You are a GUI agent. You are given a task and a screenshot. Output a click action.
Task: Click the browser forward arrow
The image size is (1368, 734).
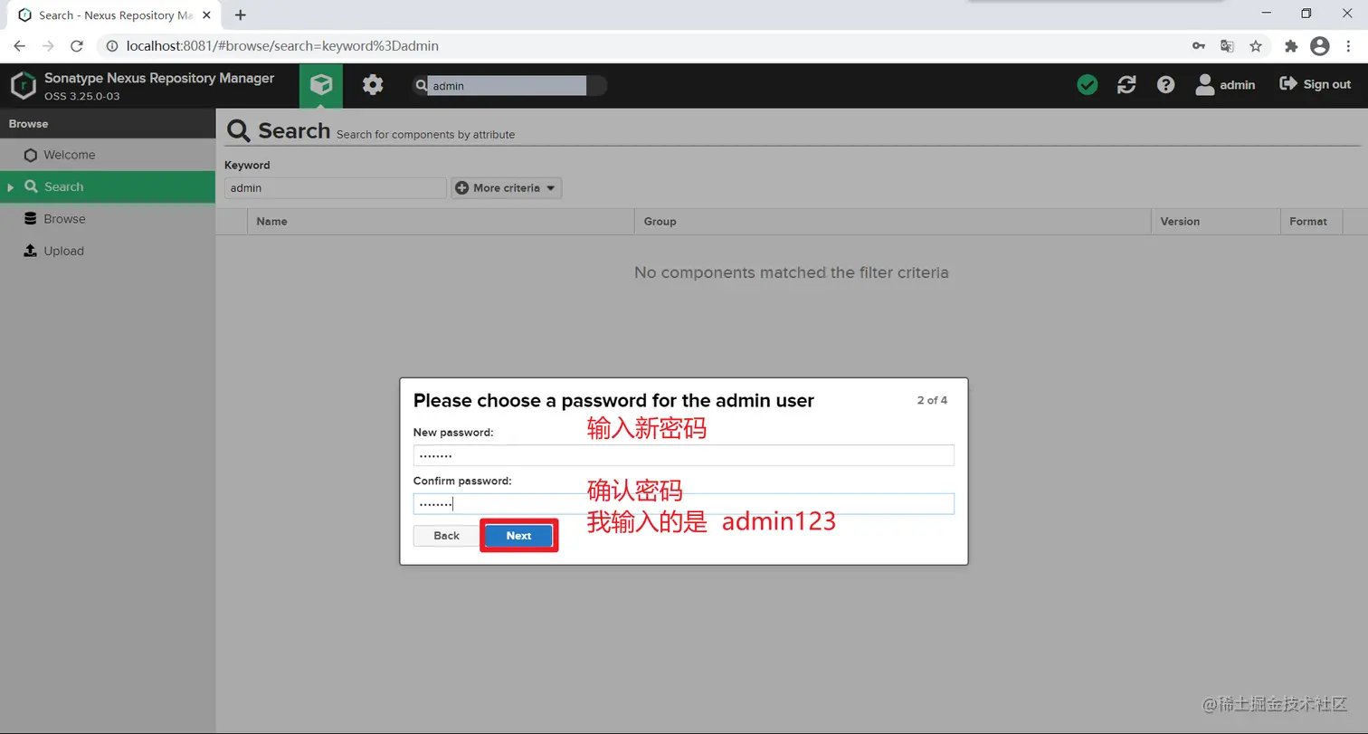[48, 46]
